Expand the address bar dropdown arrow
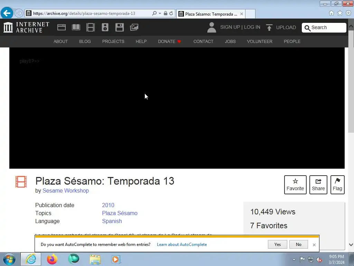 click(x=160, y=14)
